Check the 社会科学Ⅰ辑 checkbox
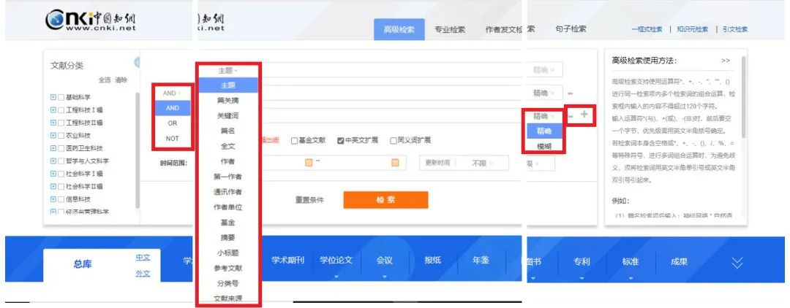Image resolution: width=790 pixels, height=308 pixels. [x=61, y=174]
